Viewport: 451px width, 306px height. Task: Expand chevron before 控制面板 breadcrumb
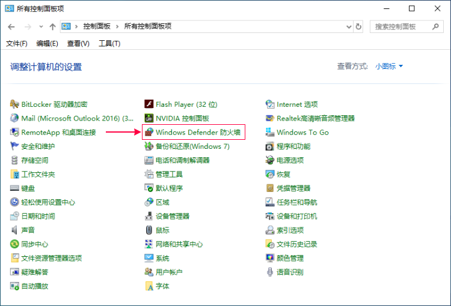(76, 26)
